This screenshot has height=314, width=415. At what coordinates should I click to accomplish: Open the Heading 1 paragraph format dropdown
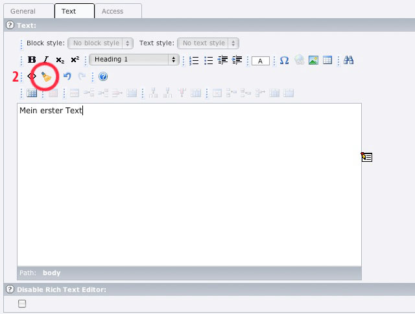pyautogui.click(x=134, y=60)
